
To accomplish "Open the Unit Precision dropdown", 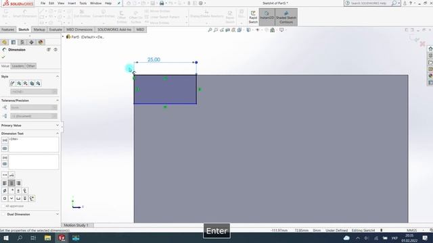I will tap(34, 116).
